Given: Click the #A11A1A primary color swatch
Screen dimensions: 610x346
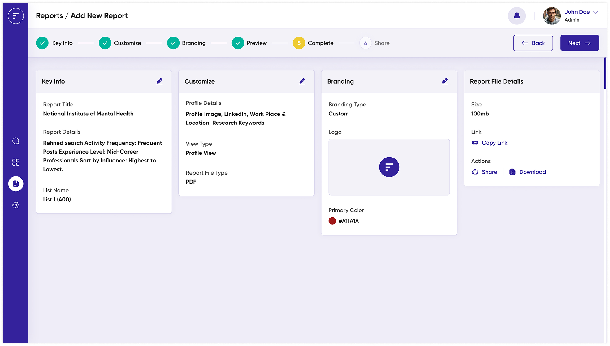Looking at the screenshot, I should (332, 221).
